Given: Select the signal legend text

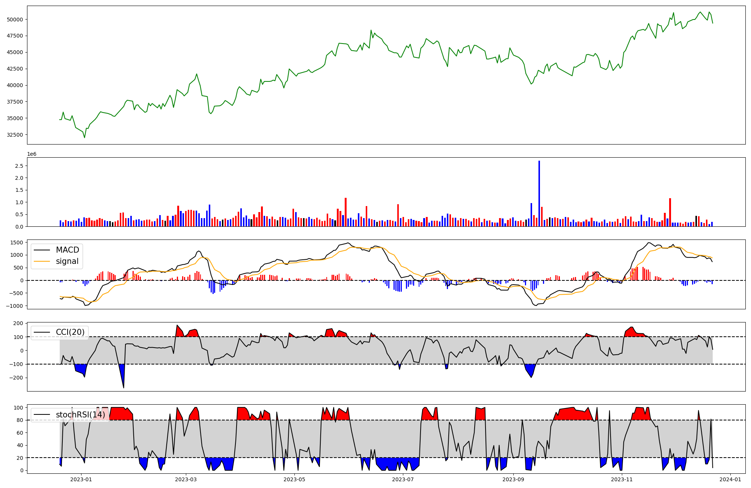Looking at the screenshot, I should click(x=67, y=261).
